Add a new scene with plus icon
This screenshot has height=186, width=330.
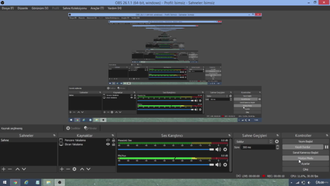4,169
